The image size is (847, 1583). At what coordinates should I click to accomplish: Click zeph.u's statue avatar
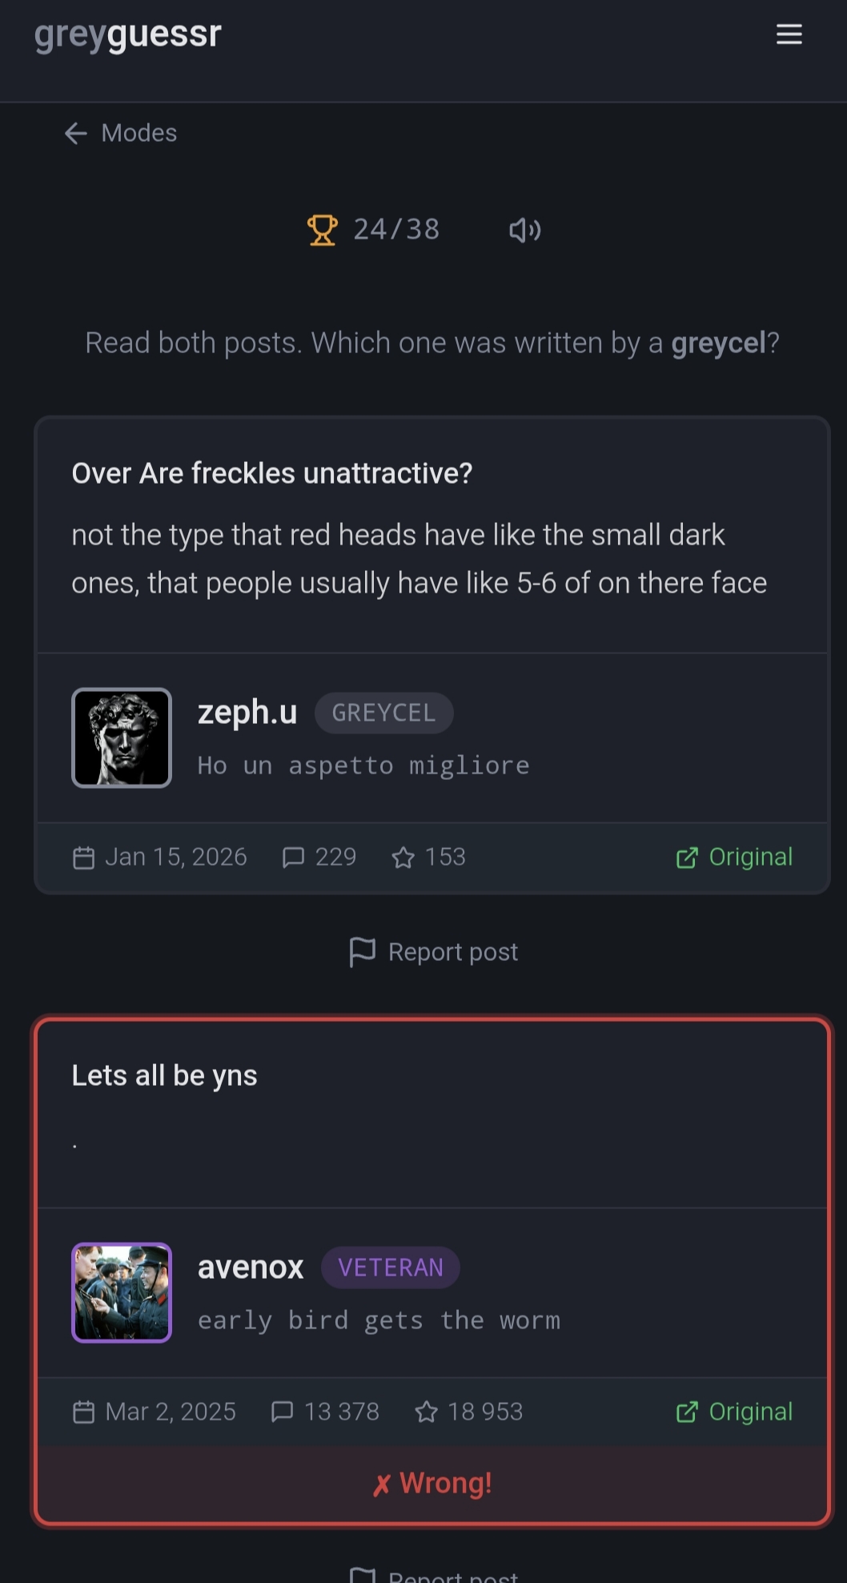121,737
